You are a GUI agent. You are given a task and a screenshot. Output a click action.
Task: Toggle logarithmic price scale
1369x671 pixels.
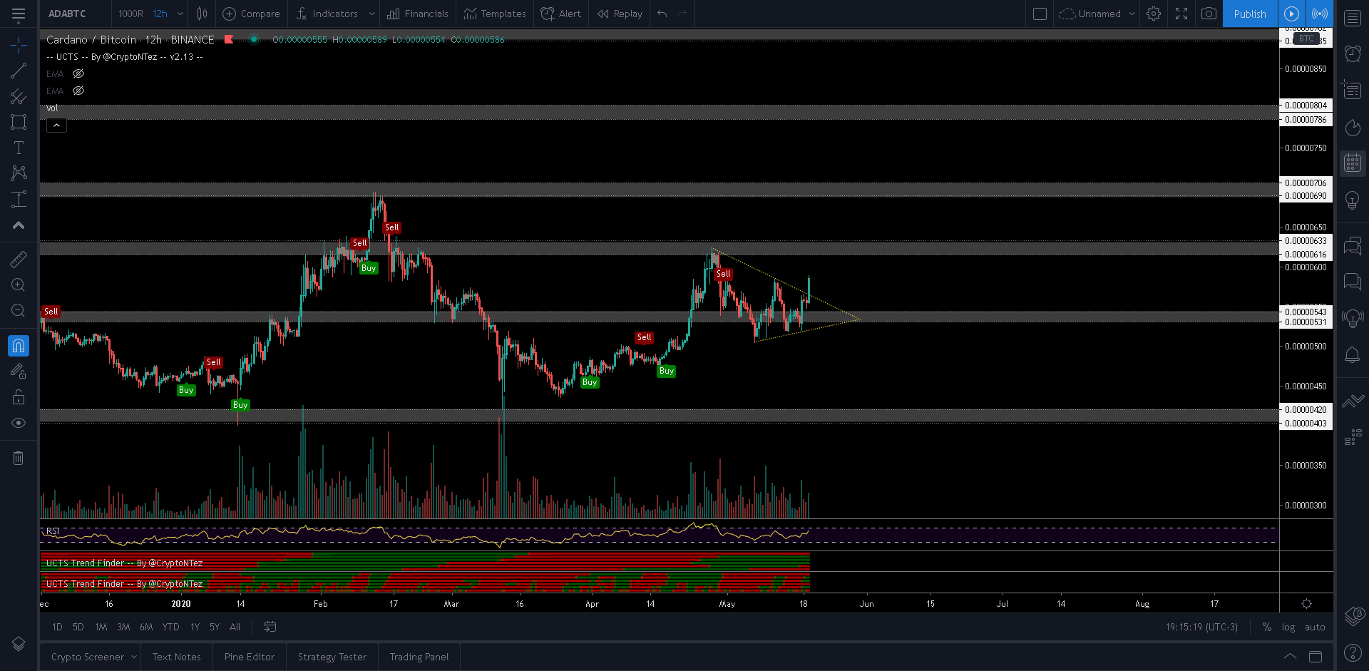(1289, 627)
